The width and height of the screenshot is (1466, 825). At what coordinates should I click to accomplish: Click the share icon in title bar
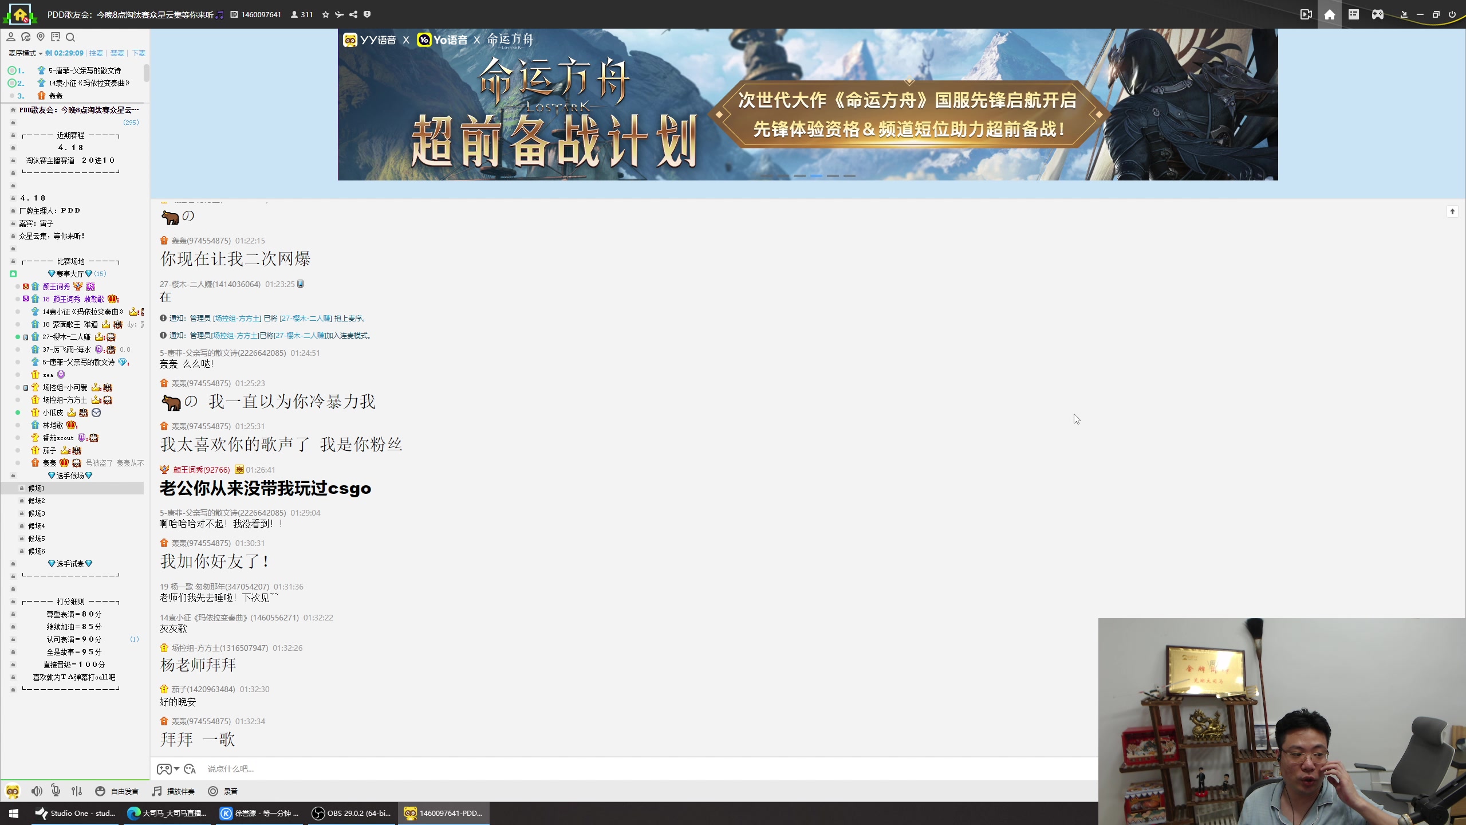353,15
